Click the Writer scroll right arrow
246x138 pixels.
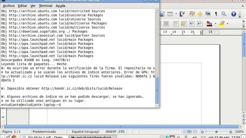[x=240, y=127]
